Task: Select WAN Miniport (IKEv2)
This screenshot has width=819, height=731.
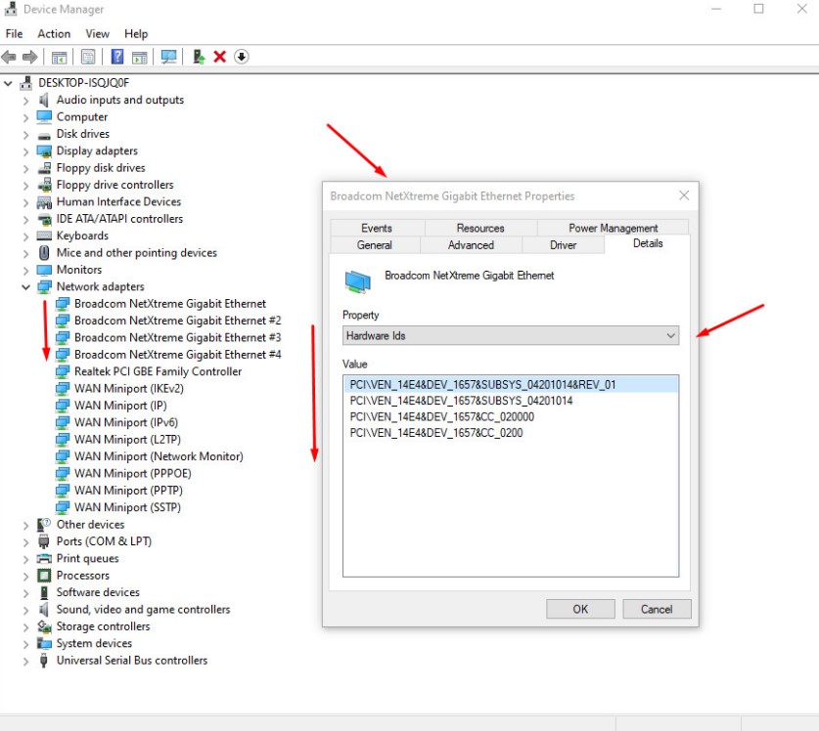Action: [x=129, y=389]
